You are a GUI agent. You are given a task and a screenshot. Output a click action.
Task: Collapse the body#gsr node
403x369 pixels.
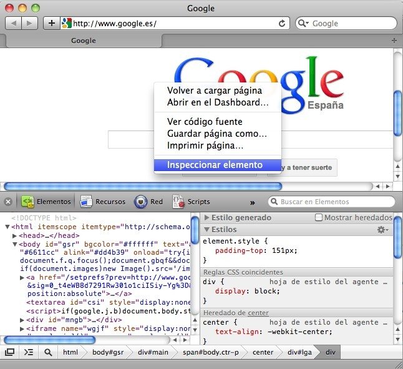(15, 244)
